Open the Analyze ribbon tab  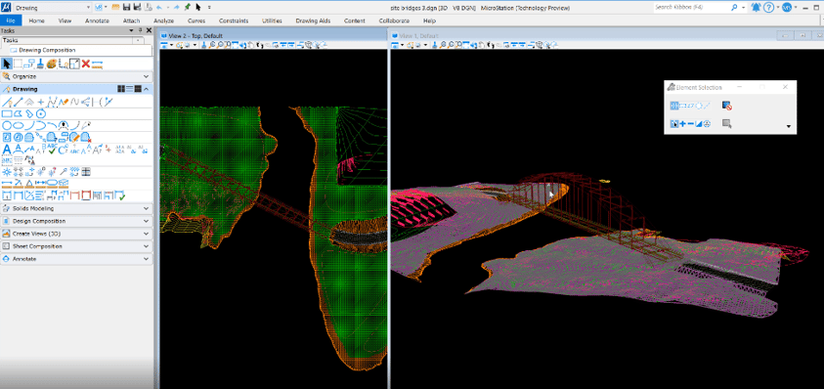pyautogui.click(x=163, y=21)
